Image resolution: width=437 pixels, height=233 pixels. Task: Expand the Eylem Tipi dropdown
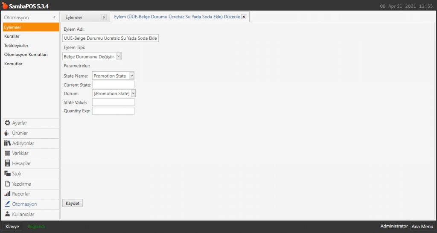pyautogui.click(x=119, y=56)
